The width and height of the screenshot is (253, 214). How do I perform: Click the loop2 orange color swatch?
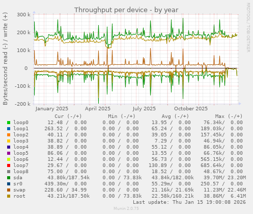(9, 135)
